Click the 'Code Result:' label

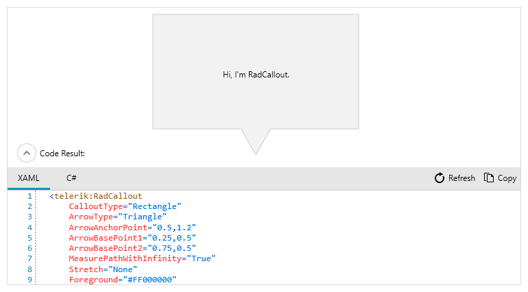[x=62, y=154]
